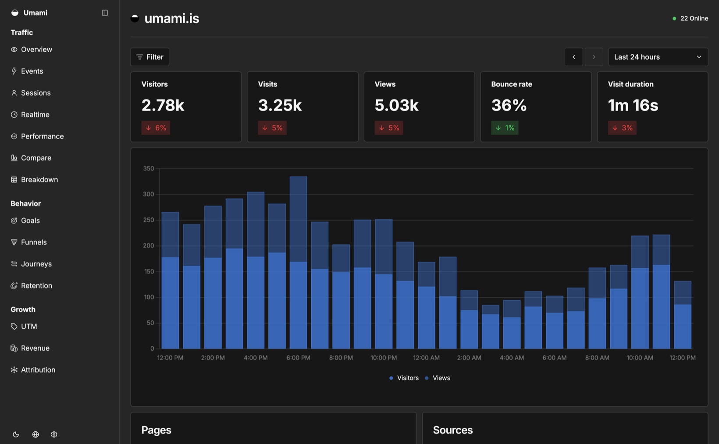This screenshot has width=719, height=444.
Task: Click the tag icon beside UTM
Action: (14, 327)
